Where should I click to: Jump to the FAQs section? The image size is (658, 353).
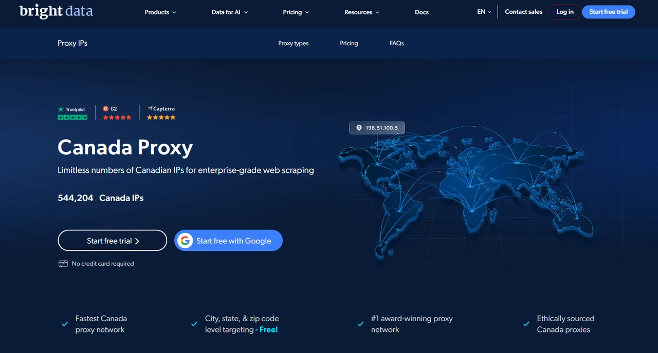397,43
